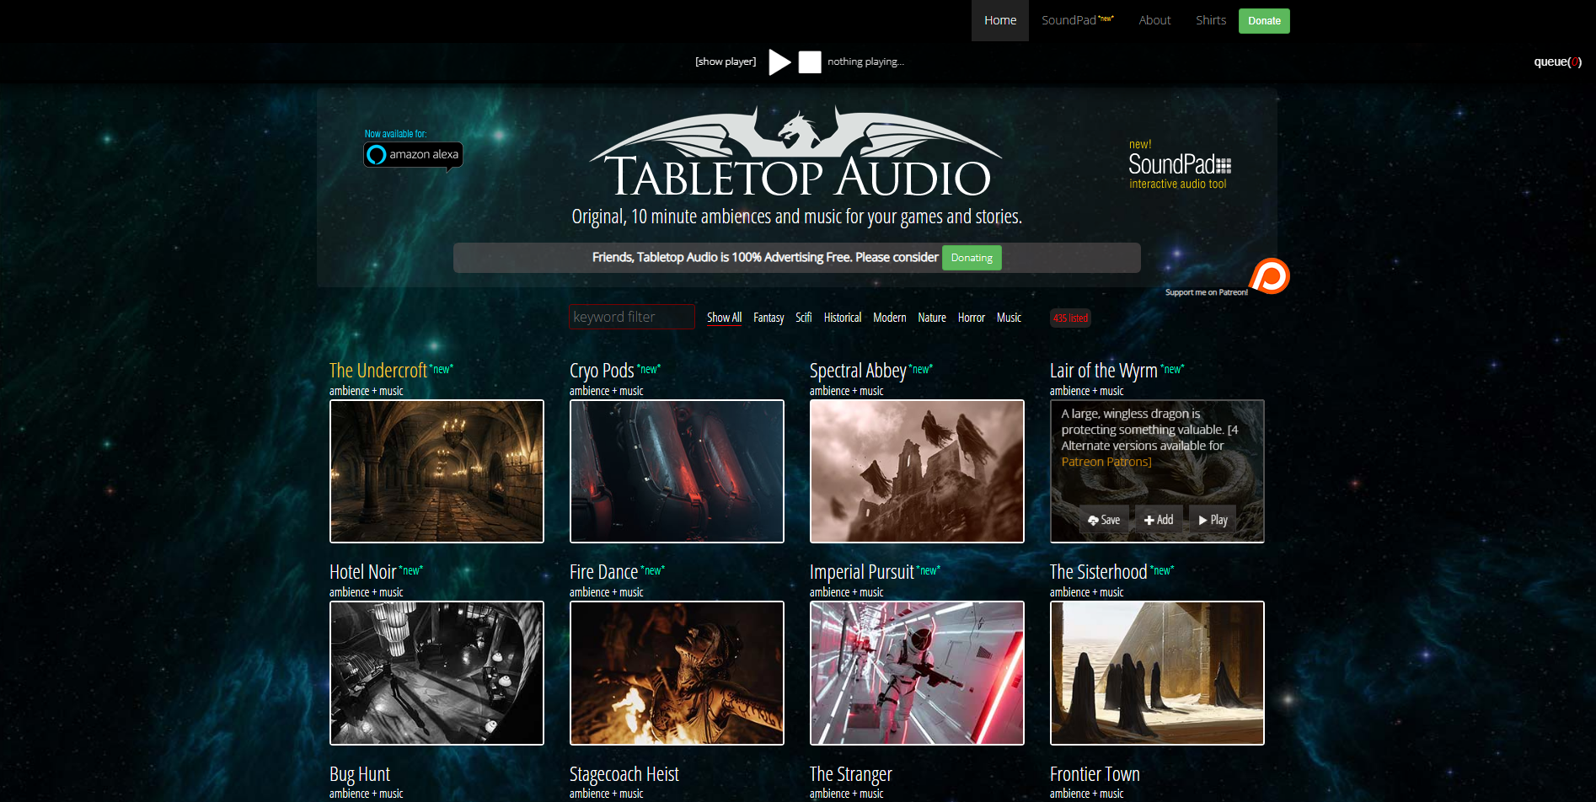Filter tracks by Scifi category
Screen dimensions: 1596x802
click(803, 318)
